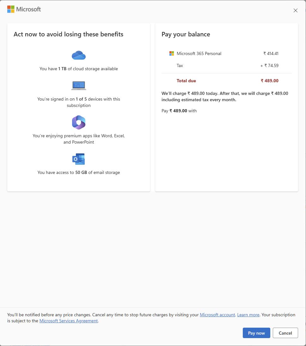The height and width of the screenshot is (346, 306).
Task: Click the Microsoft logo at top left
Action: [x=24, y=9]
